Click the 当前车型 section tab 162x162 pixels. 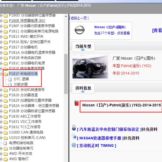pyautogui.click(x=83, y=47)
